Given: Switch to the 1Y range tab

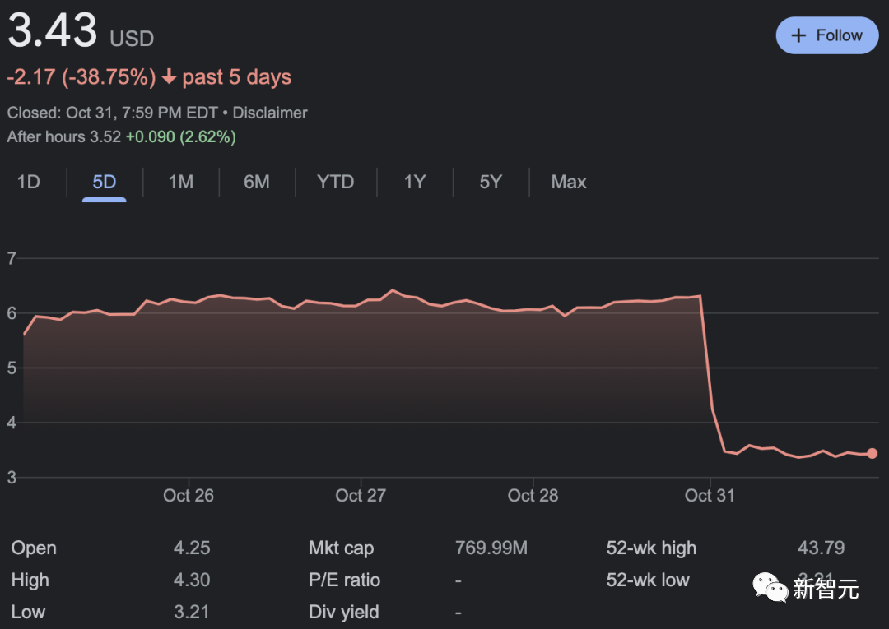Looking at the screenshot, I should 415,182.
